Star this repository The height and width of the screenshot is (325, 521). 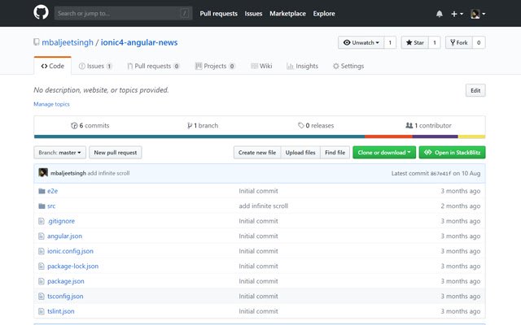(414, 42)
